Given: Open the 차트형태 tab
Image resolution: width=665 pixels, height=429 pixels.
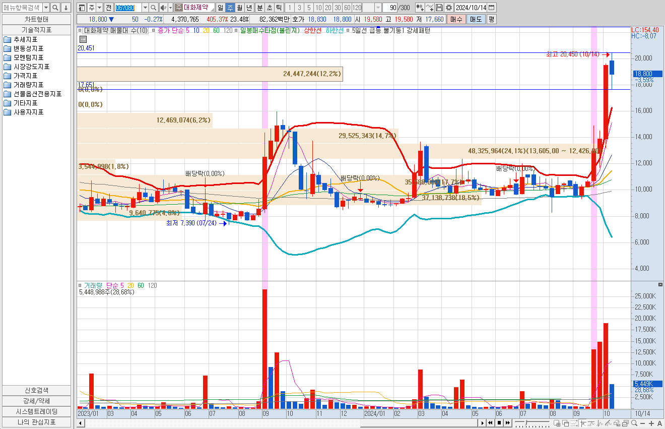Looking at the screenshot, I should (x=36, y=19).
